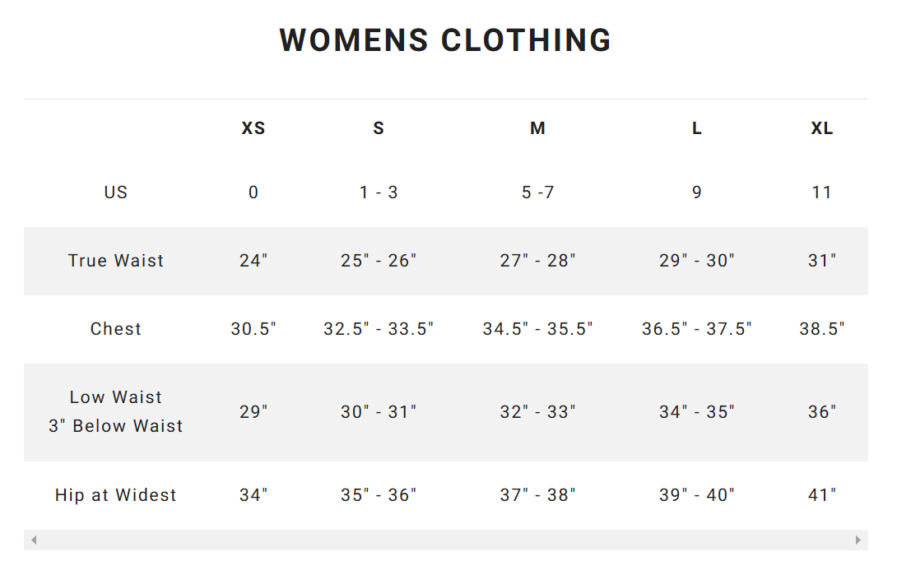
Task: Click the right scroll arrow of horizontal scrollbar
Action: (857, 540)
